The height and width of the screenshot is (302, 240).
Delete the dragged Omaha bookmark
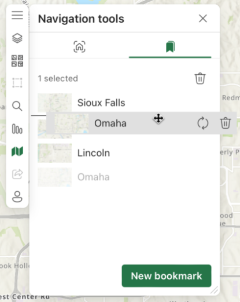pyautogui.click(x=225, y=123)
